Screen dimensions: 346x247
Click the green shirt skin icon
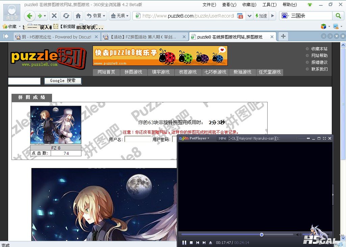(x=310, y=5)
